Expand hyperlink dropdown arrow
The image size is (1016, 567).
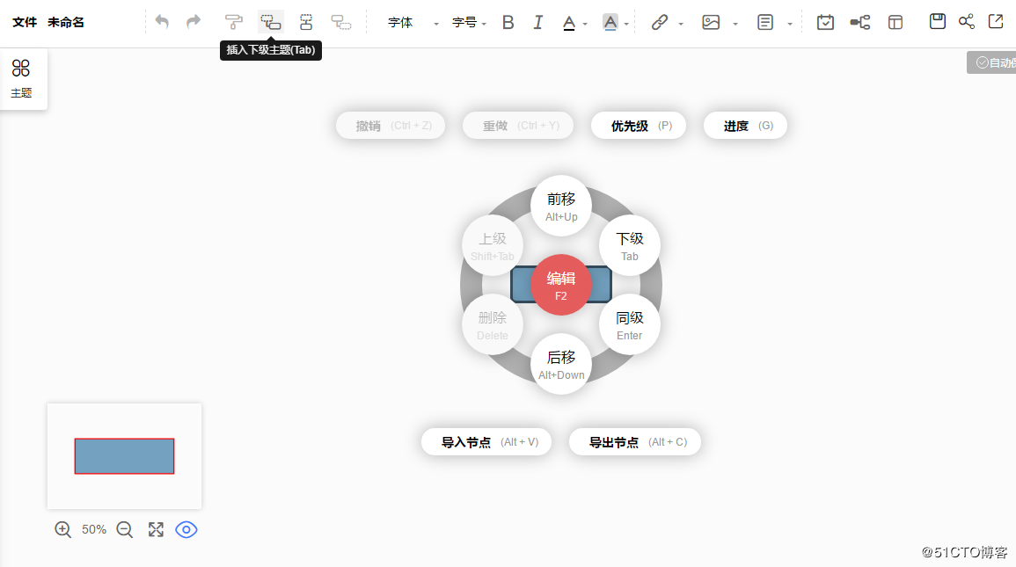point(681,24)
